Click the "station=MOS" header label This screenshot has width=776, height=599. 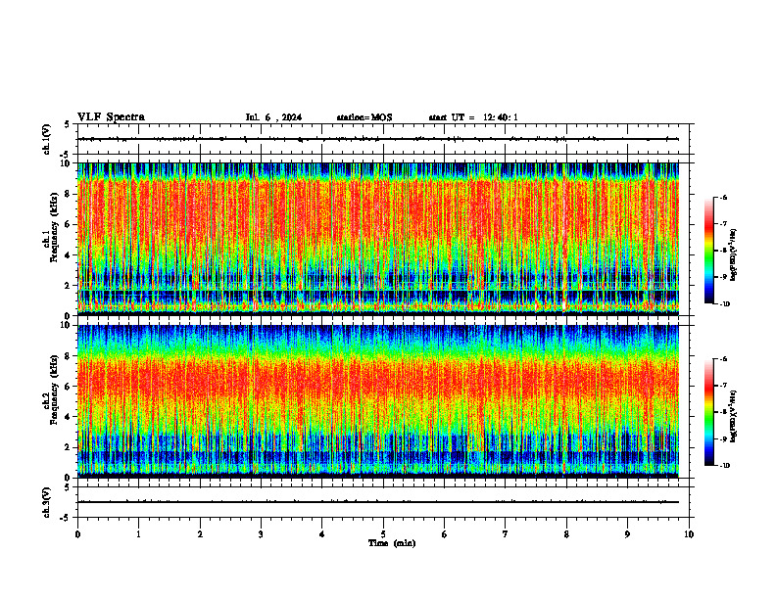click(364, 117)
